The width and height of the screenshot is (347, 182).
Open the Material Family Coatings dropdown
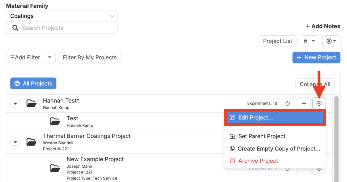(x=62, y=16)
